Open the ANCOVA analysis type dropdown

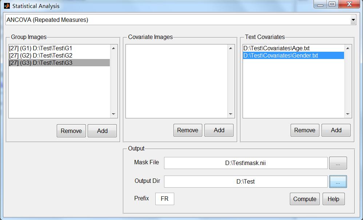353,20
